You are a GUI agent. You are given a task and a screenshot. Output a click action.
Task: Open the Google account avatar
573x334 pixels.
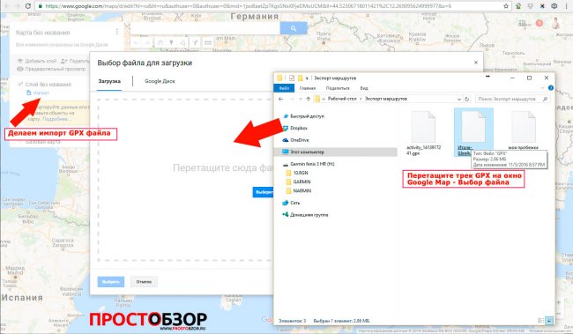tap(556, 23)
